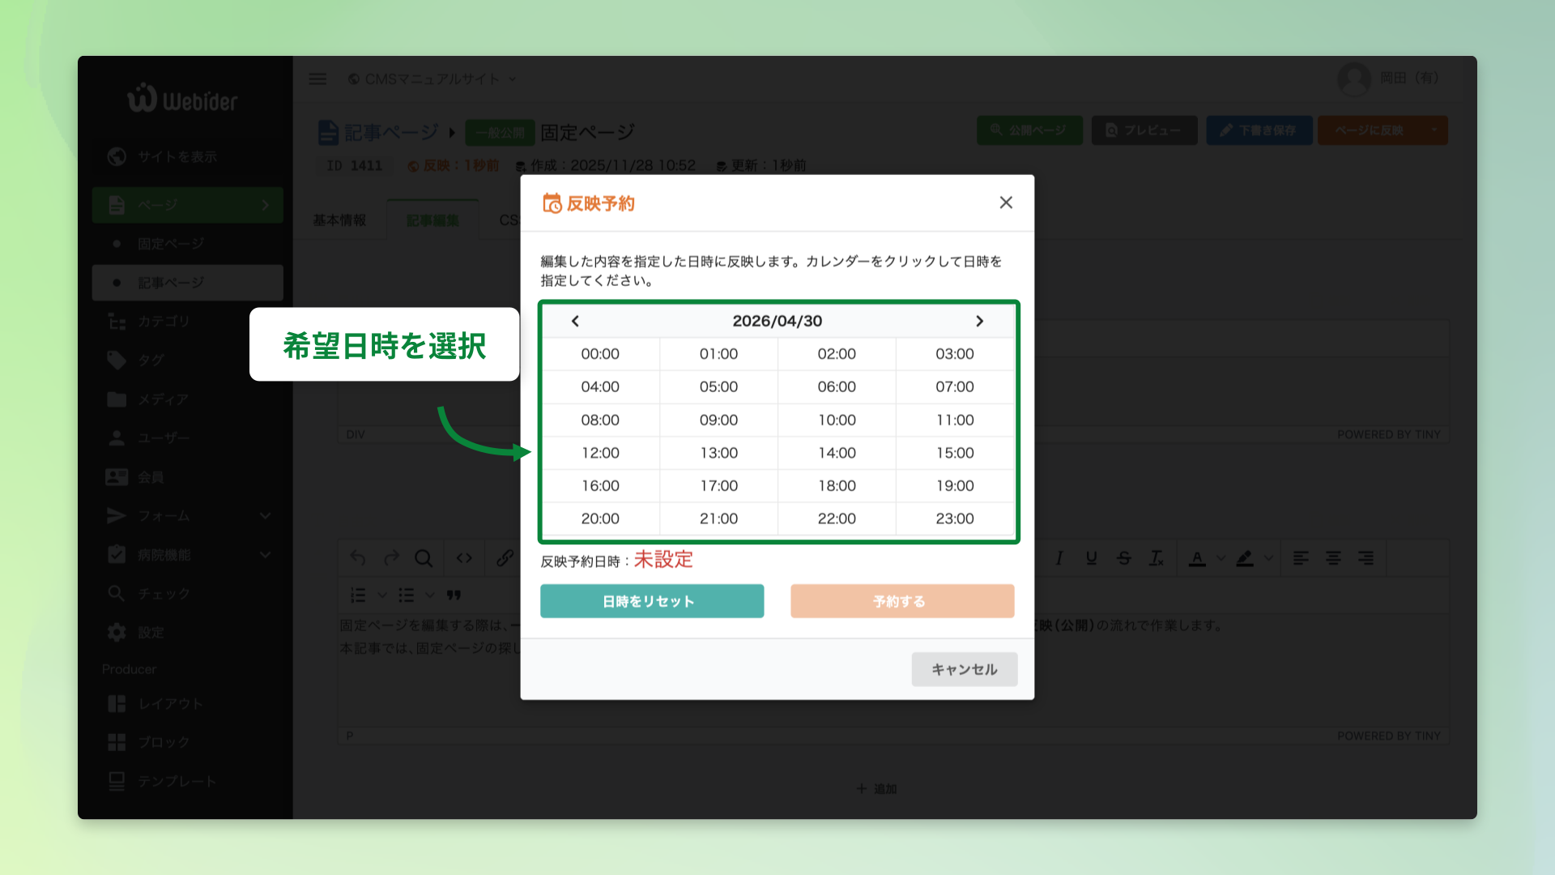1555x875 pixels.
Task: Choose the 12:00 time cell
Action: click(x=600, y=453)
